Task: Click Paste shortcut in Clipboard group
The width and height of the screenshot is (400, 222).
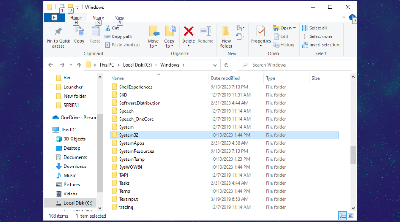Action: pos(123,45)
